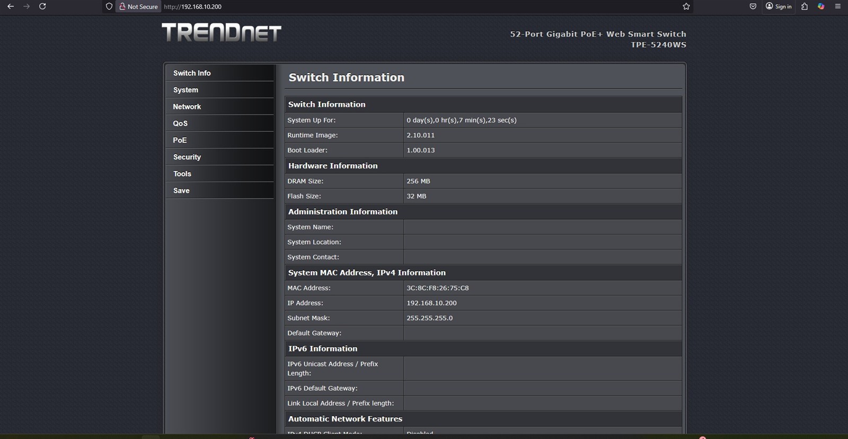
Task: Bookmark this page with star icon
Action: [686, 6]
